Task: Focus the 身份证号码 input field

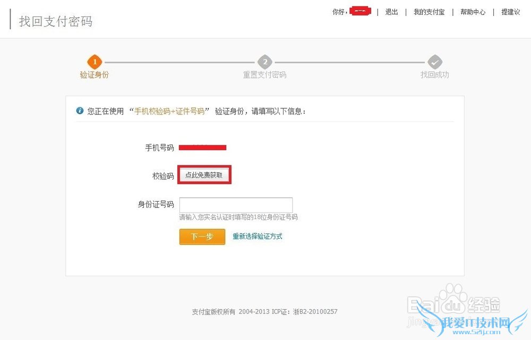Action: tap(236, 205)
